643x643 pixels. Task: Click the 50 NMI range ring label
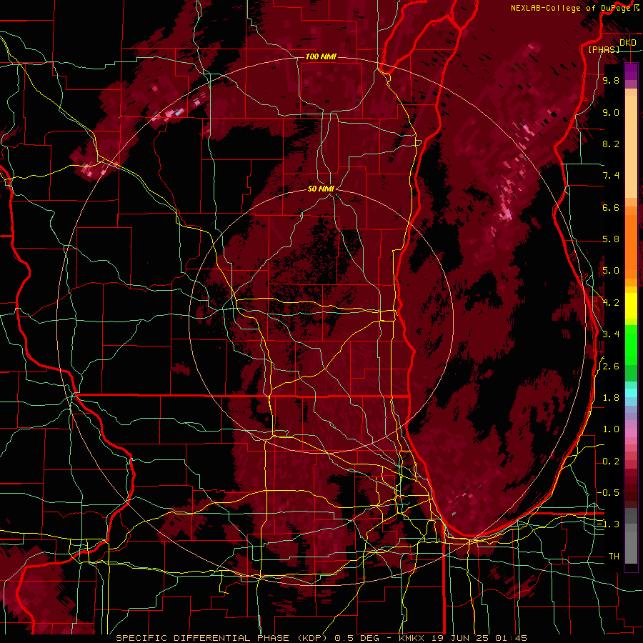[321, 189]
